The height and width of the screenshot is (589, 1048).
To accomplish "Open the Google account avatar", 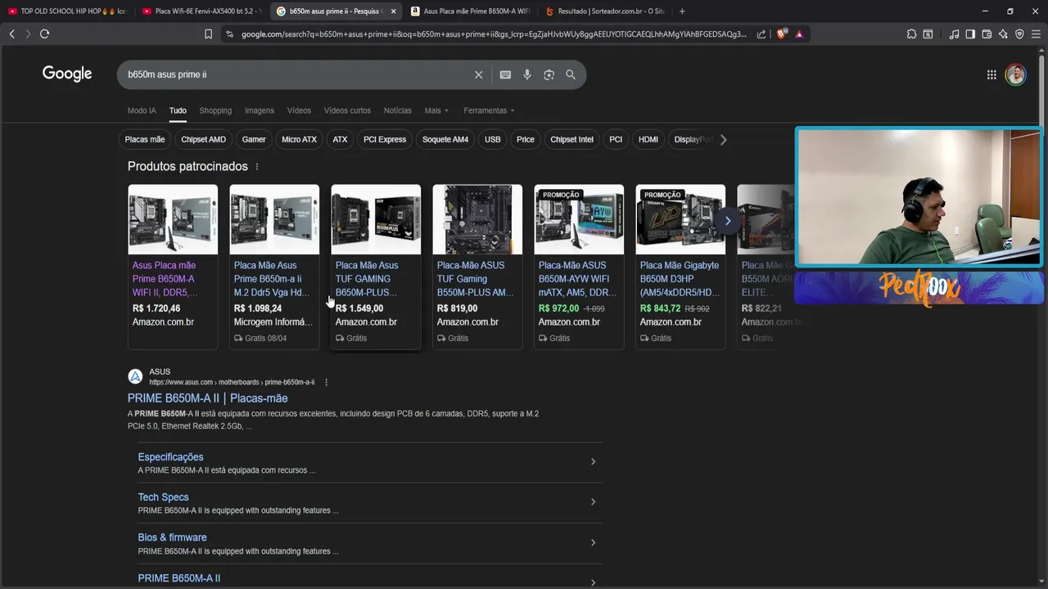I will pos(1015,74).
